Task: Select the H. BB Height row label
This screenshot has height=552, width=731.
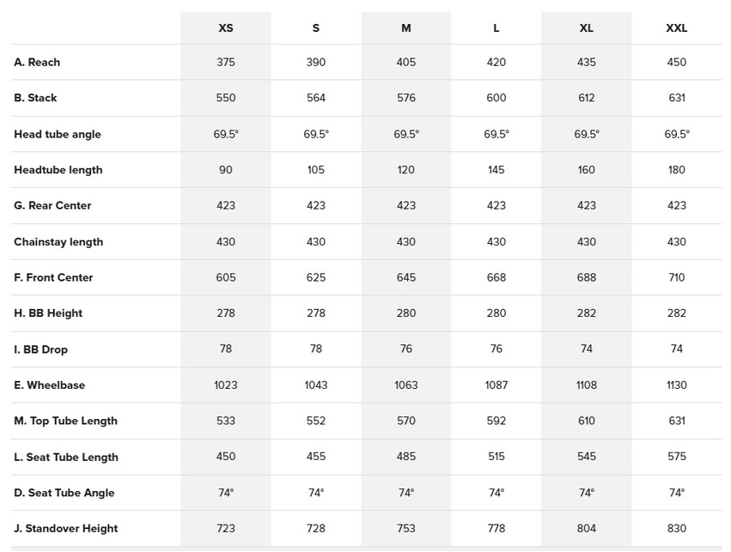Action: (x=48, y=313)
